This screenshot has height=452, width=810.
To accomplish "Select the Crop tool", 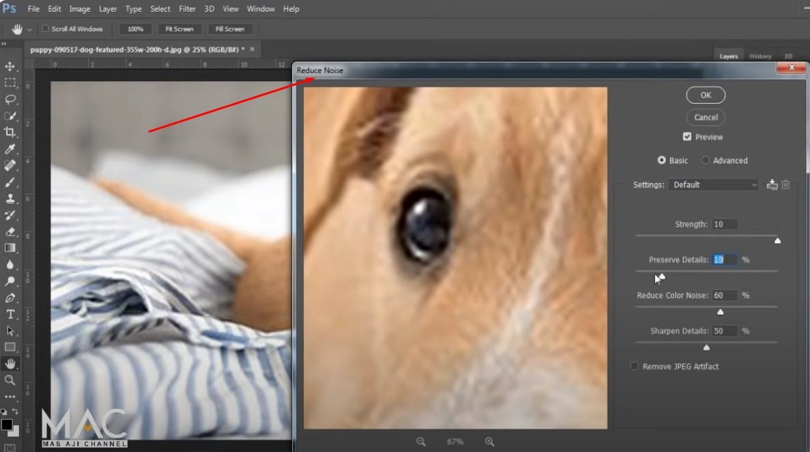I will (x=10, y=132).
